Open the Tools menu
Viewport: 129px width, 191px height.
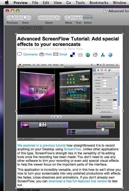pyautogui.click(x=80, y=2)
